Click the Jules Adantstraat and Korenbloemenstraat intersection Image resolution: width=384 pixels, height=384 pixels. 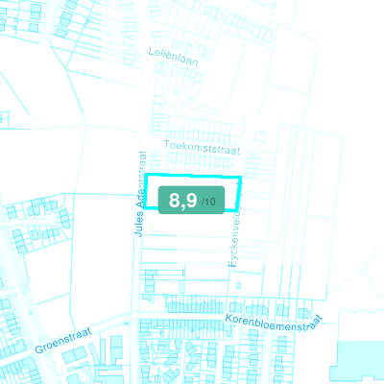pyautogui.click(x=136, y=315)
